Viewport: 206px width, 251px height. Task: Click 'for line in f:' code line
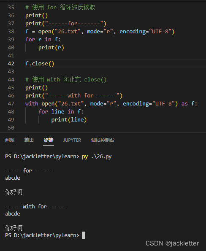[61, 111]
